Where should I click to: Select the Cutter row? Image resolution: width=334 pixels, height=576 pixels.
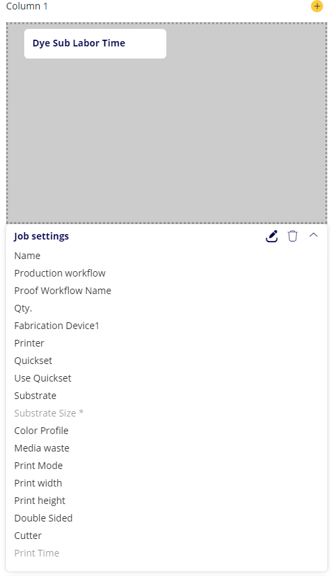pos(28,536)
